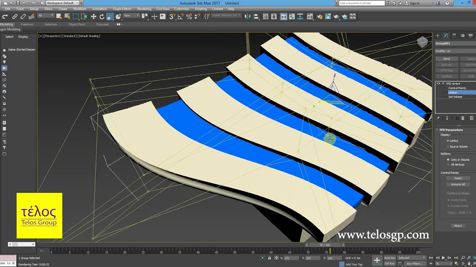Toggle the 3D Snaps tool
Viewport: 476px width, 267px height.
pyautogui.click(x=172, y=16)
